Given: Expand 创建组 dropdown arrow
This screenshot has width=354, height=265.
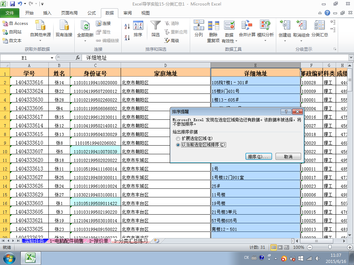Looking at the screenshot, I should pyautogui.click(x=285, y=41).
